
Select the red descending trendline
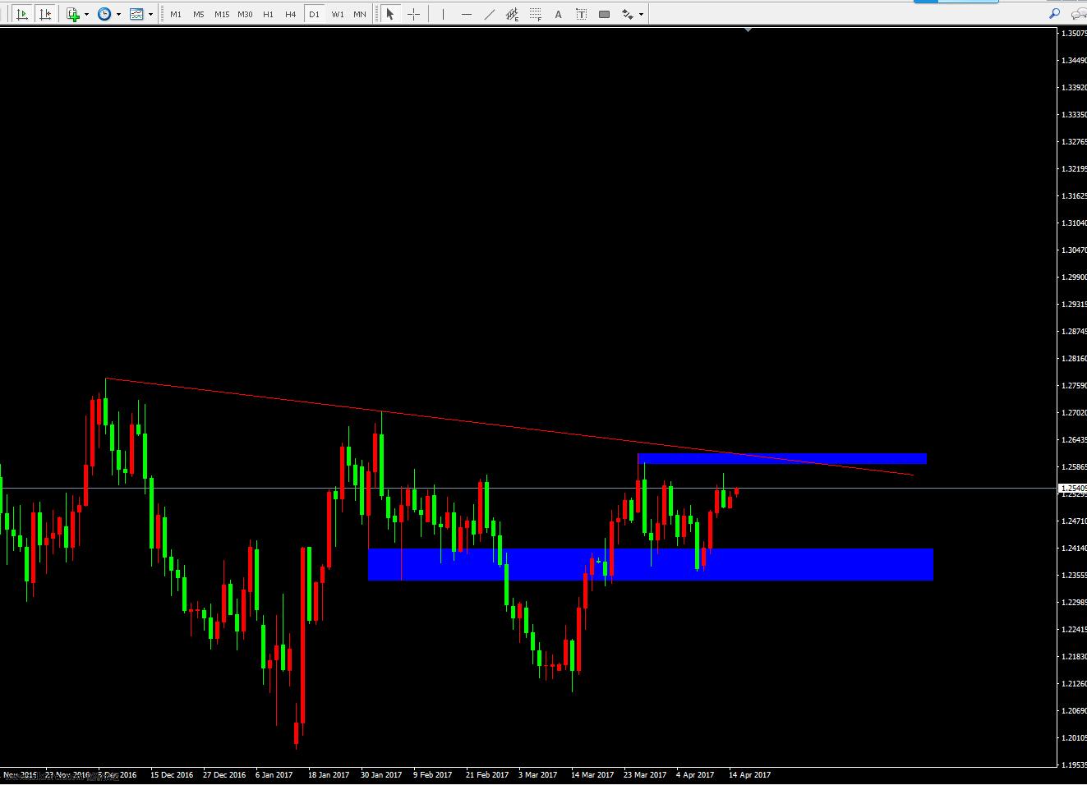point(509,427)
